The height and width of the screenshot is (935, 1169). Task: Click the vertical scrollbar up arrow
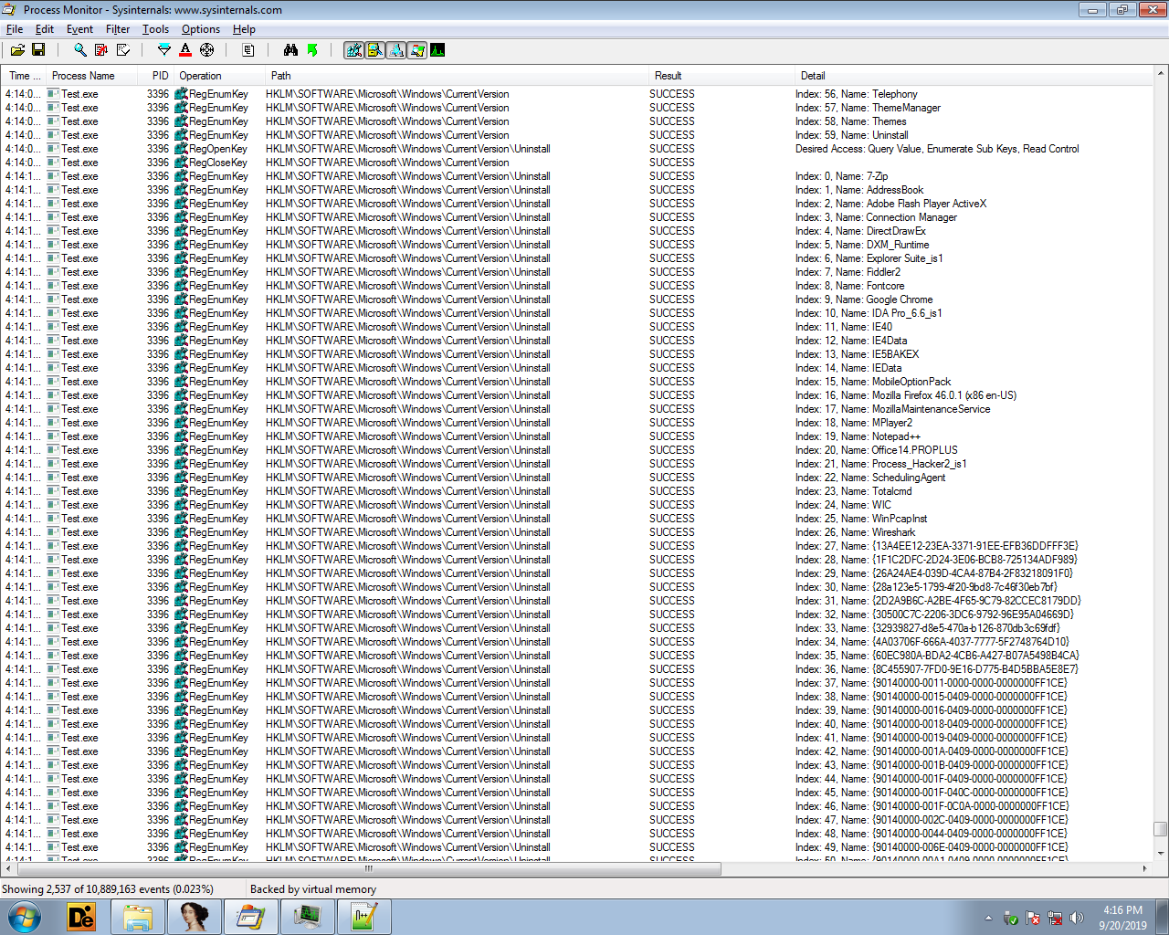pyautogui.click(x=1161, y=74)
